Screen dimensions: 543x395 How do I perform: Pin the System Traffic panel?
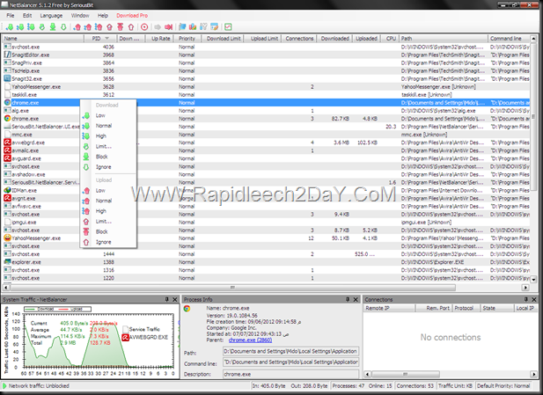[167, 299]
